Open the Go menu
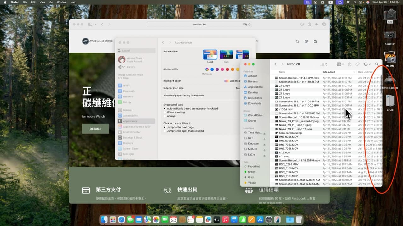This screenshot has height=226, width=403. (x=51, y=2)
